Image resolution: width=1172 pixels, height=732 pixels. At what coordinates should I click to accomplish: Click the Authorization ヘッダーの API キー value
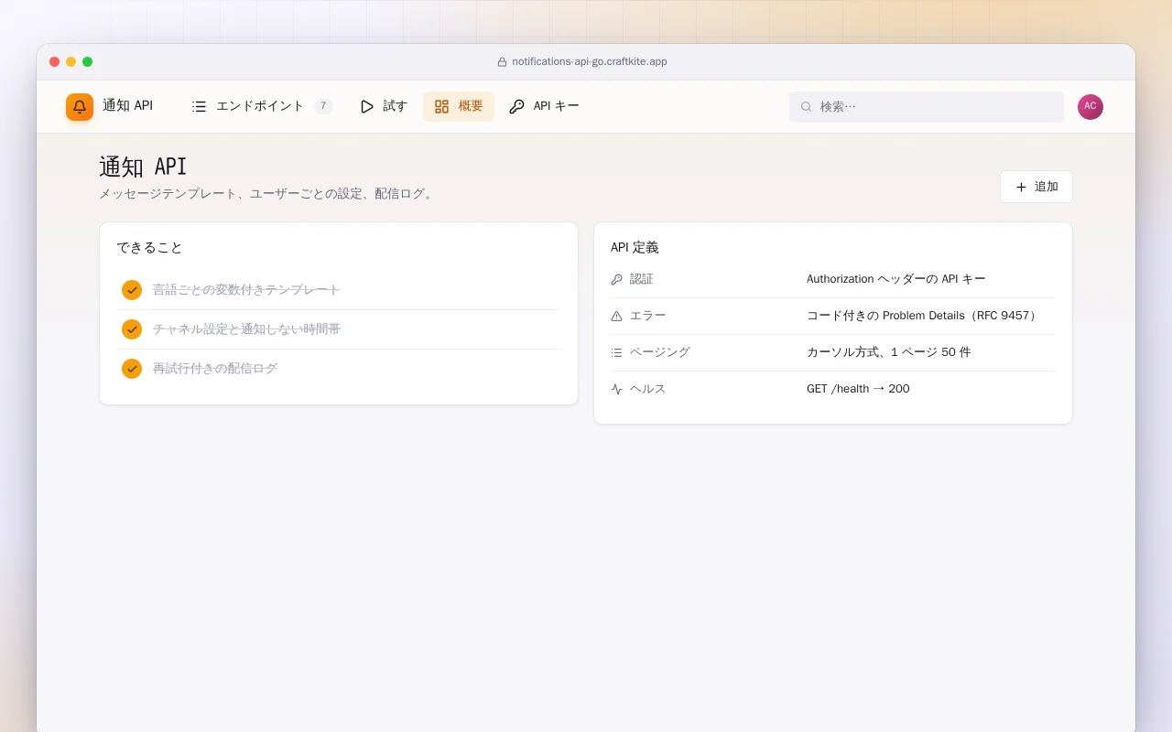pyautogui.click(x=896, y=279)
